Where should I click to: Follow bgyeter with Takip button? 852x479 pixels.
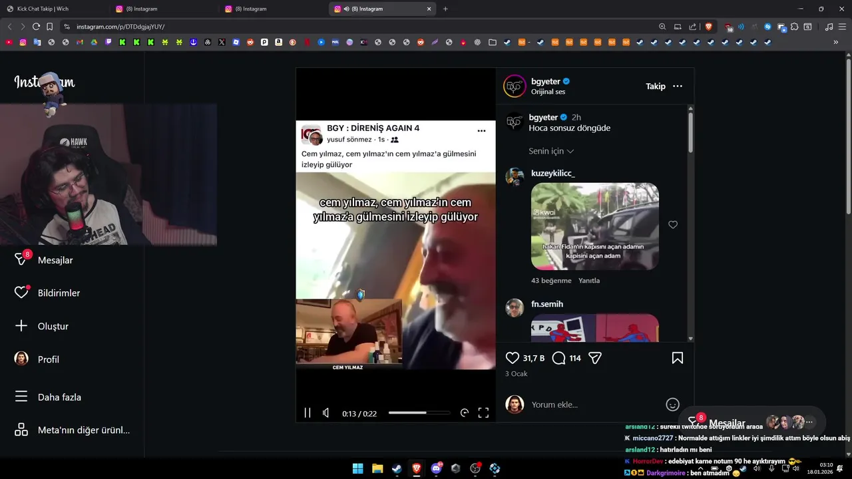tap(656, 86)
